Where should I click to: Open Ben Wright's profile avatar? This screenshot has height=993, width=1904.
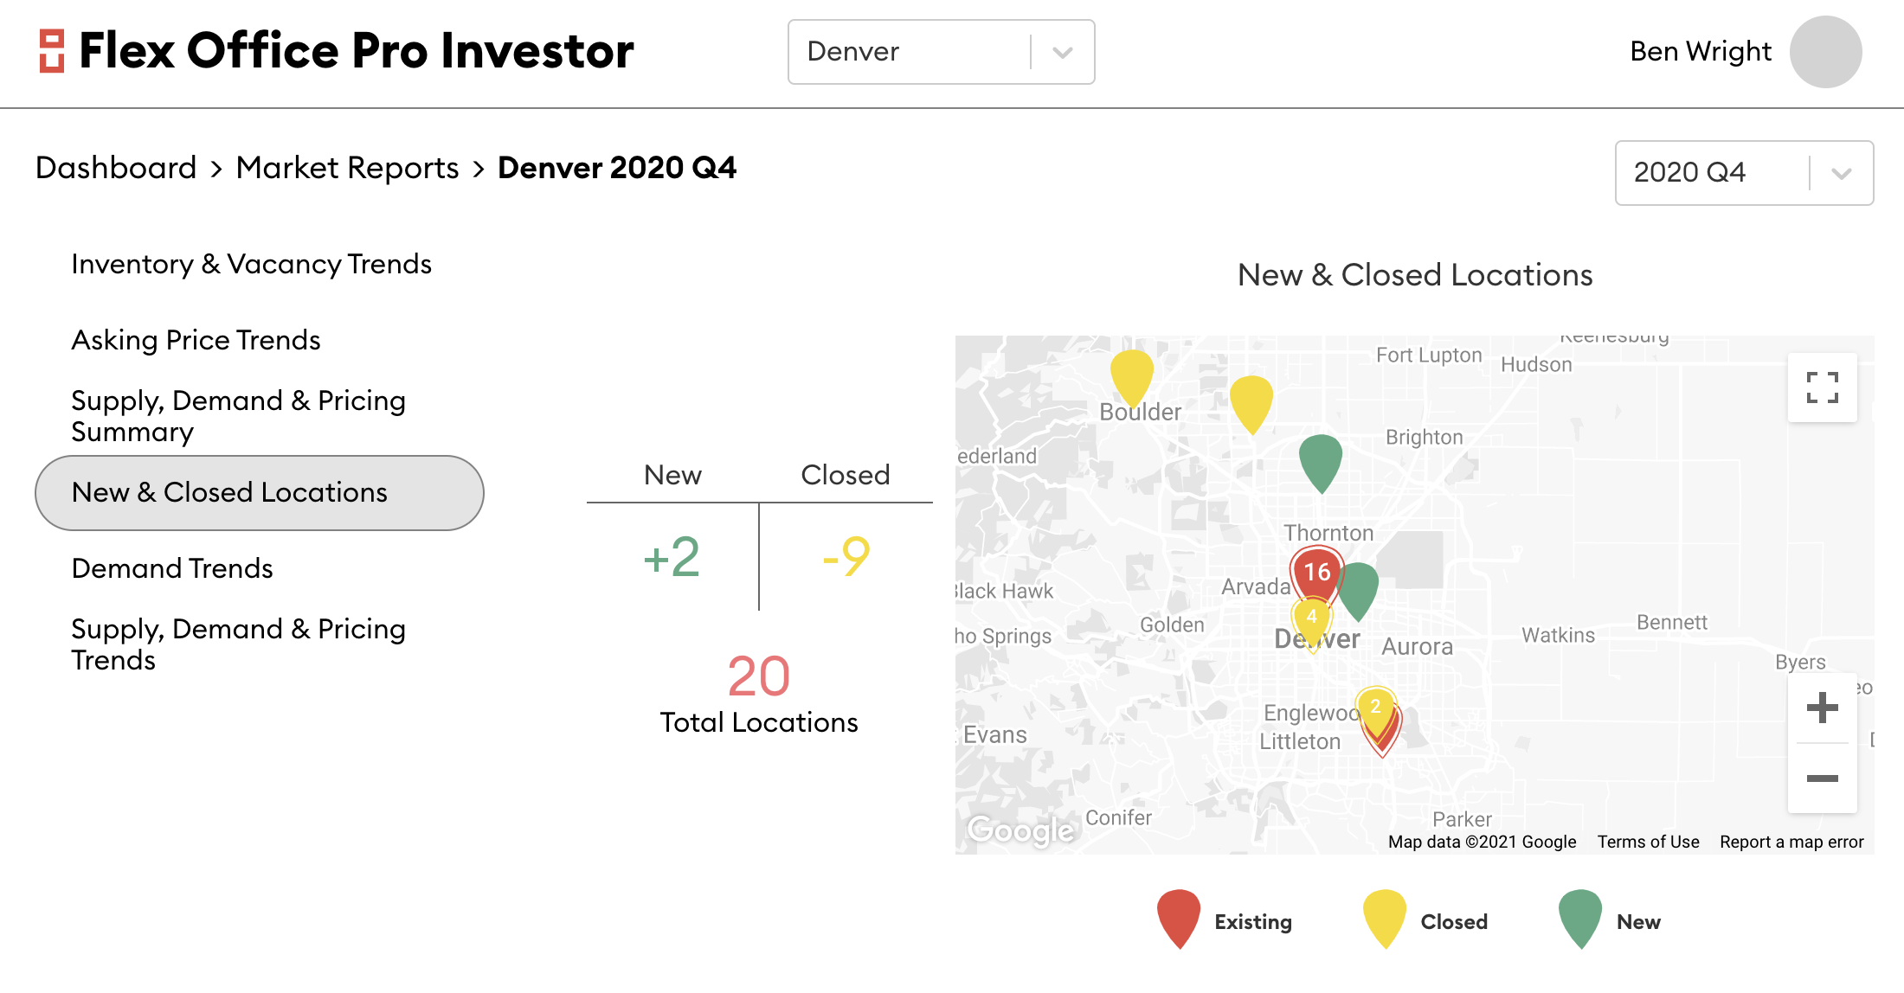pyautogui.click(x=1825, y=52)
